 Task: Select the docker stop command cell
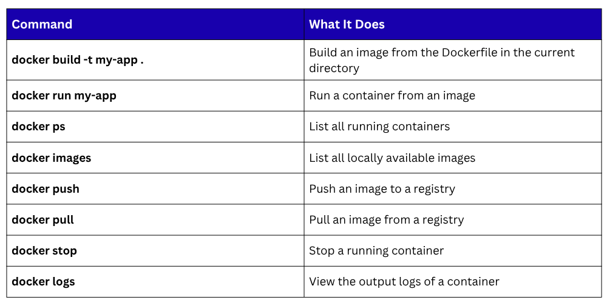tap(44, 250)
